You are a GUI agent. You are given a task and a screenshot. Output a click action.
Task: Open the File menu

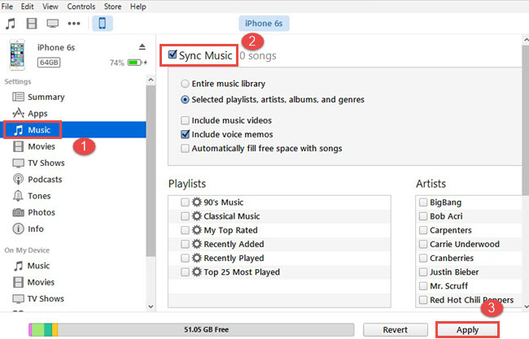point(7,7)
